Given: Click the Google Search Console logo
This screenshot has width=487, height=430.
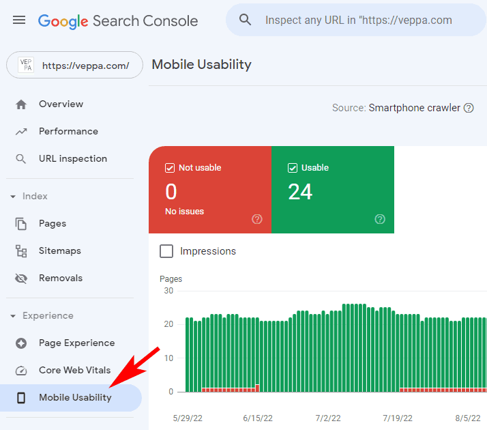Looking at the screenshot, I should pos(118,21).
